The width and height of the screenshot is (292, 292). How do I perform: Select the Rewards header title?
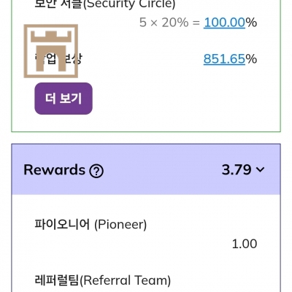point(54,169)
